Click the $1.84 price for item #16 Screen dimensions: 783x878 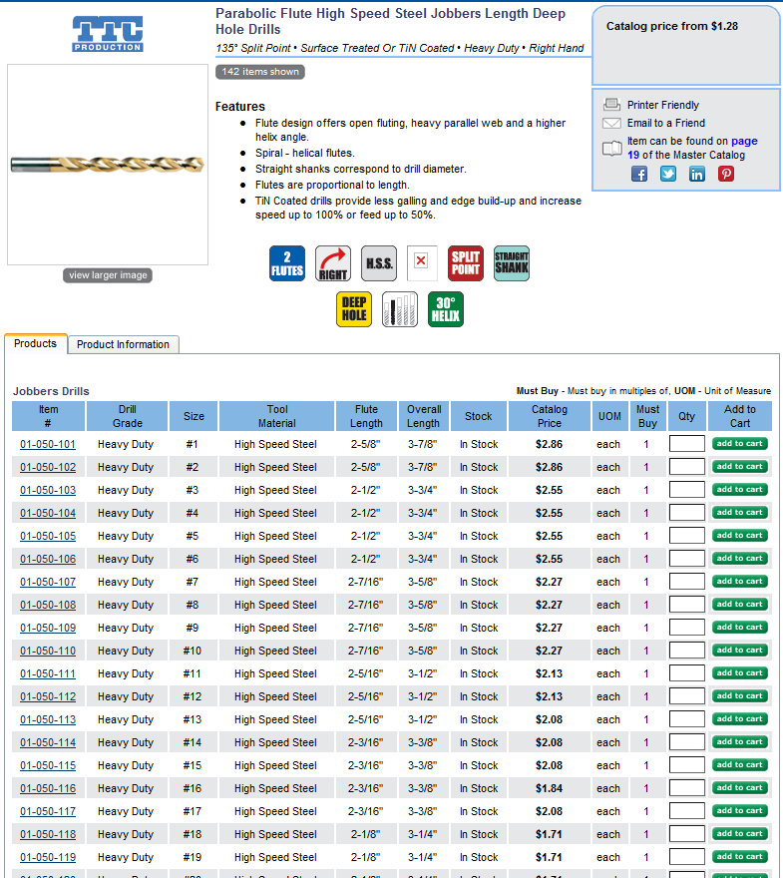tap(549, 788)
